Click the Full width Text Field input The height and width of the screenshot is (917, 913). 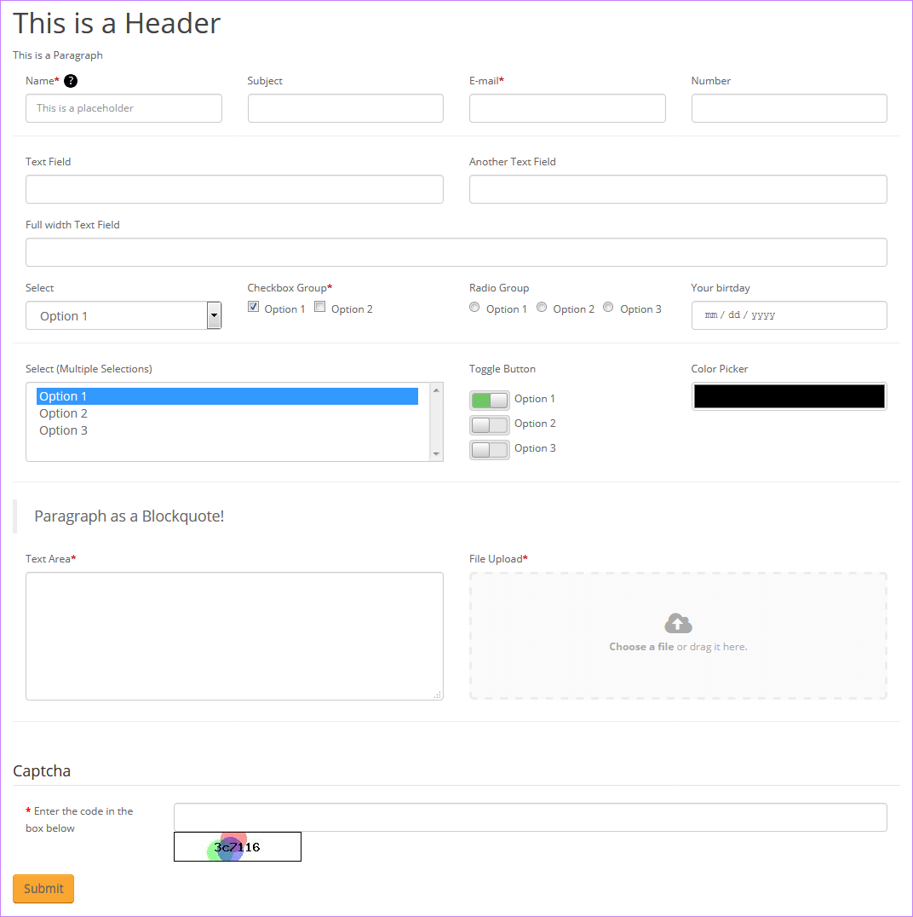456,252
